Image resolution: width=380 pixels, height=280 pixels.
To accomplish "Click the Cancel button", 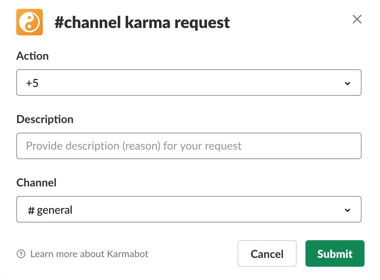I will [x=267, y=253].
